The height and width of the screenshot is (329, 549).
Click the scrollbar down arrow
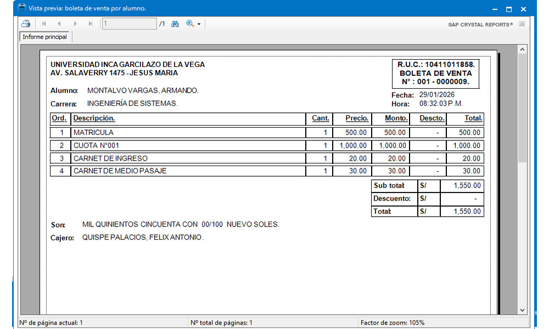(x=523, y=310)
